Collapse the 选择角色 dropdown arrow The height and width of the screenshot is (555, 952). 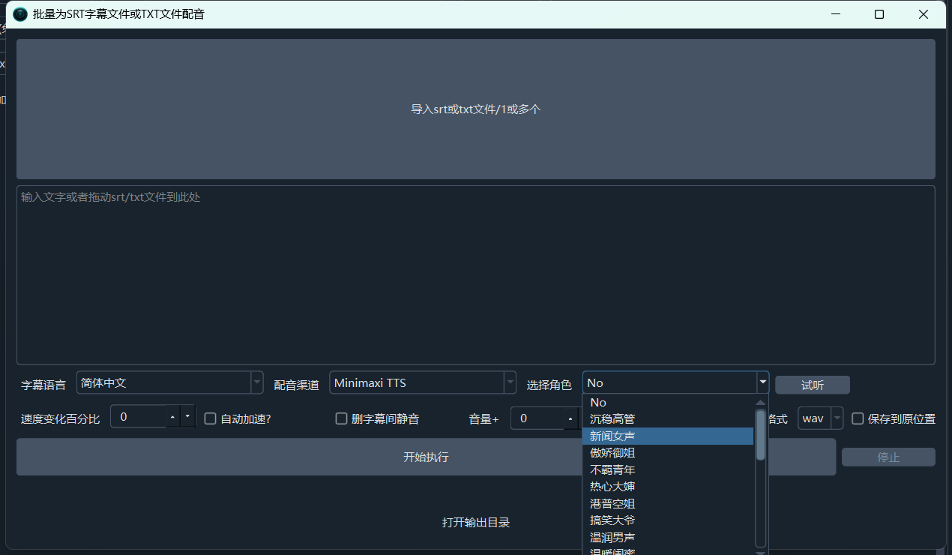[x=763, y=382]
